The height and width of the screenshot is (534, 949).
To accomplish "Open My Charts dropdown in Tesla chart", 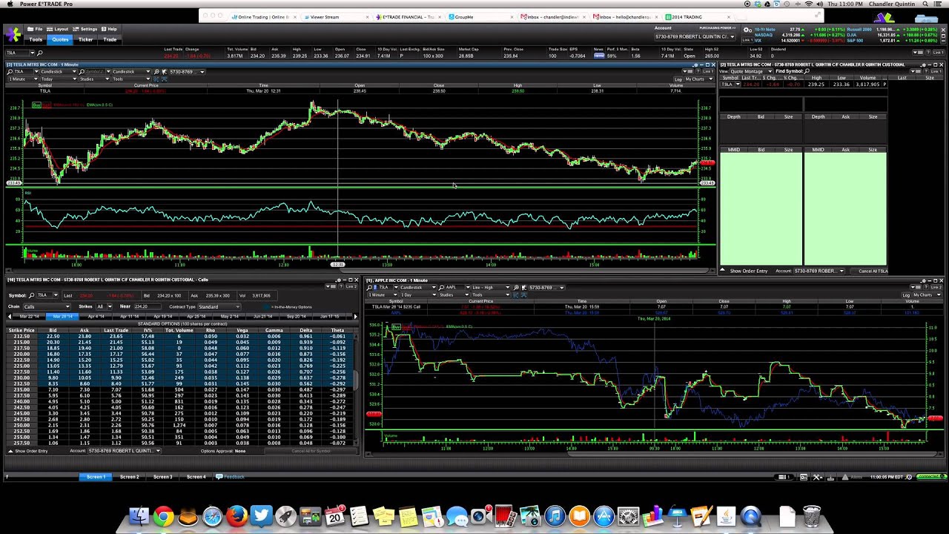I will coord(699,79).
